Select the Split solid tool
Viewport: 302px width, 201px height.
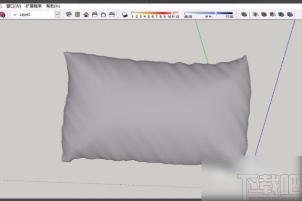(290, 14)
